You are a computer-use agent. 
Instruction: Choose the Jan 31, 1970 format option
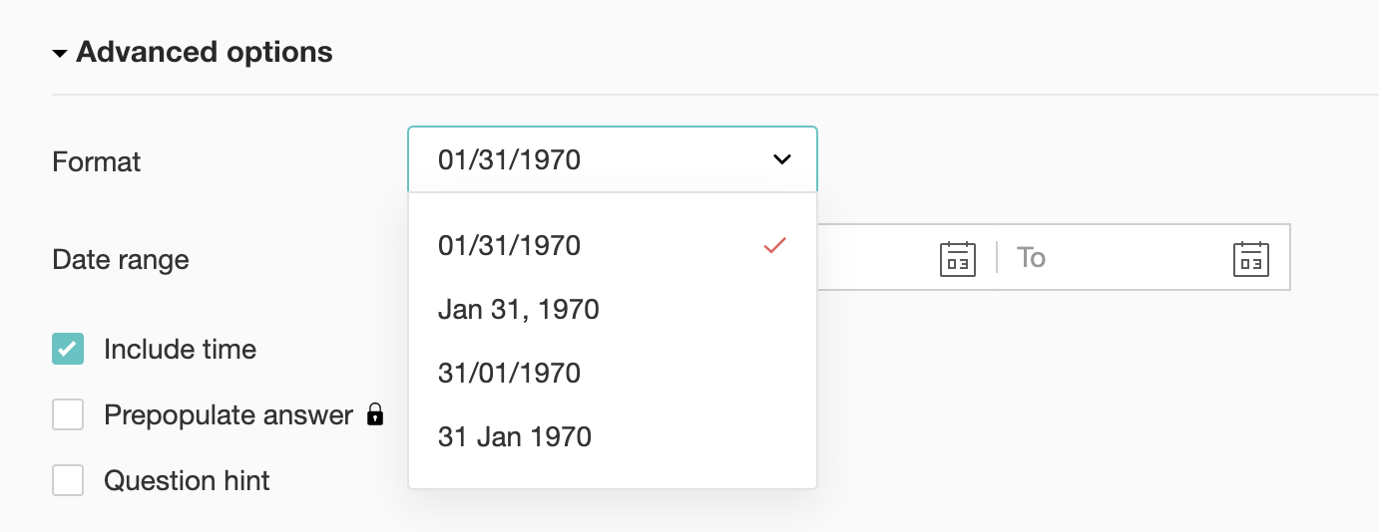[518, 309]
